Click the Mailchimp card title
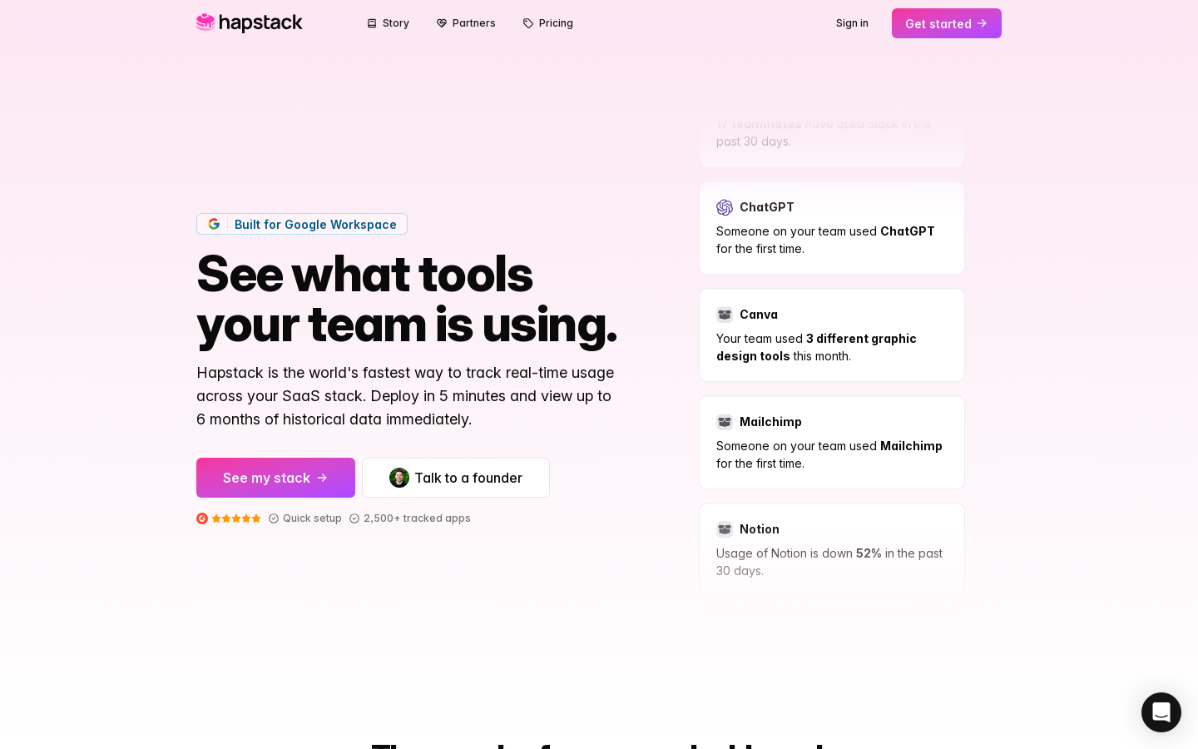This screenshot has width=1198, height=749. click(x=770, y=422)
